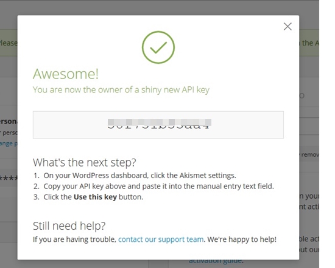Click the dimmed overlay above the dialog

[x=160, y=7]
